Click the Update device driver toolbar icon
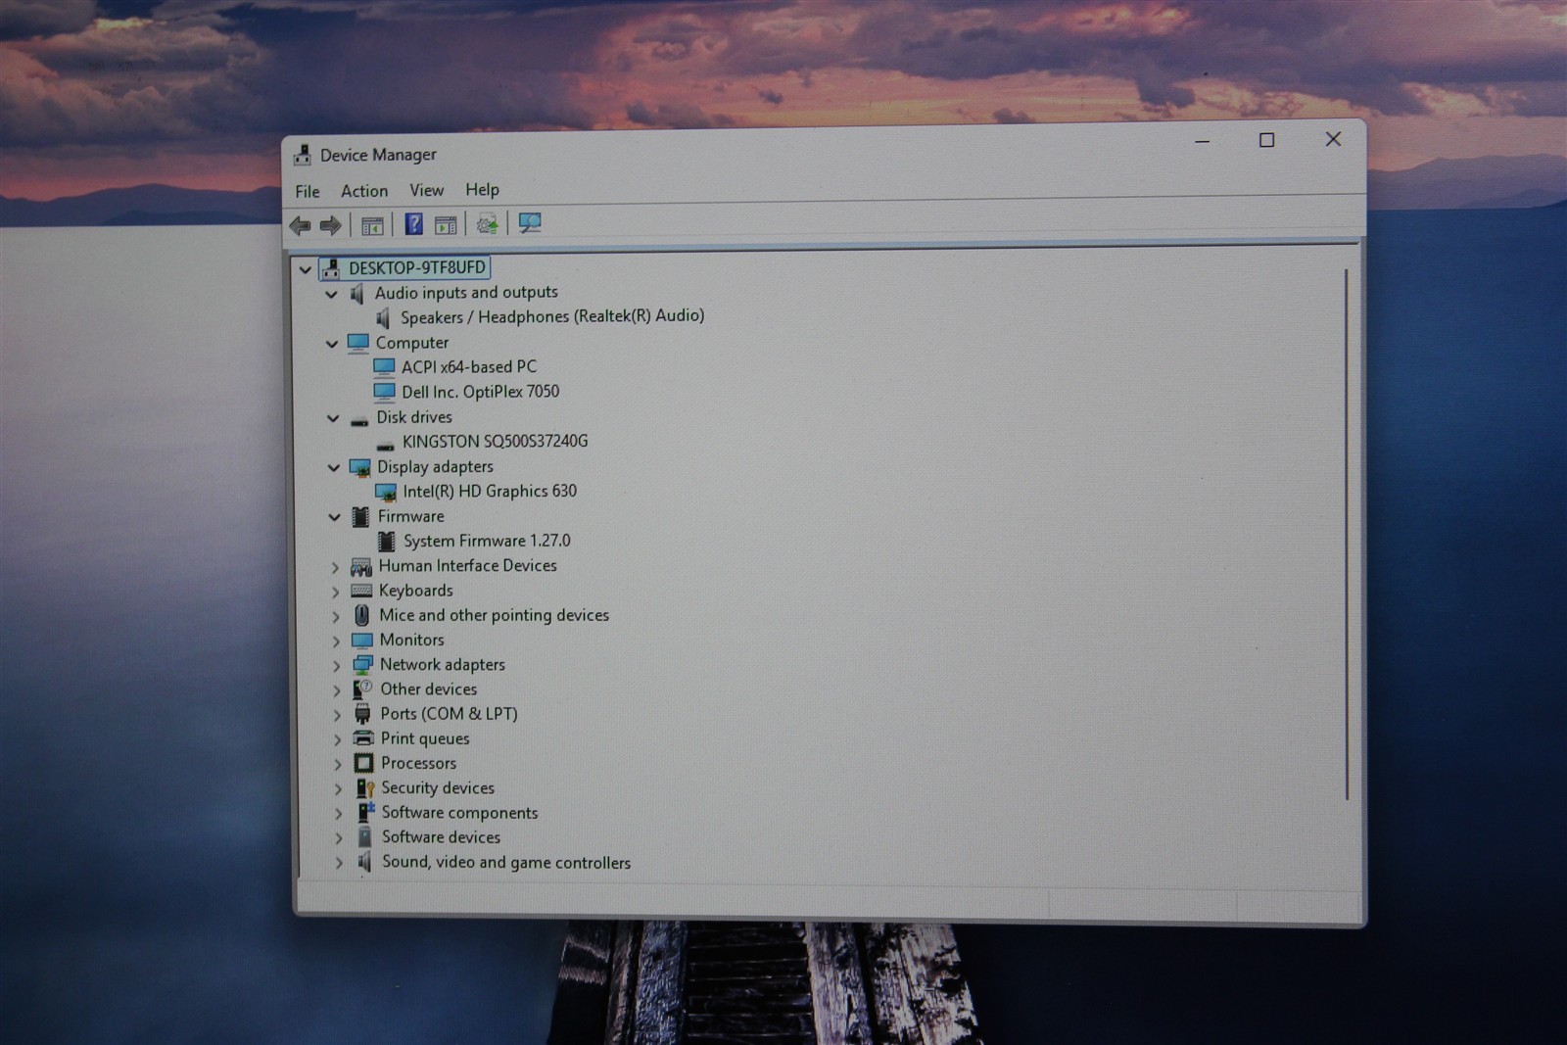The height and width of the screenshot is (1045, 1567). [x=487, y=224]
